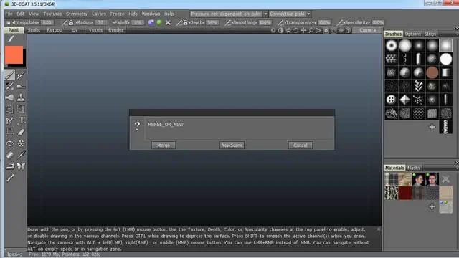459x258 pixels.
Task: Click the Merge button in dialog
Action: tap(164, 145)
